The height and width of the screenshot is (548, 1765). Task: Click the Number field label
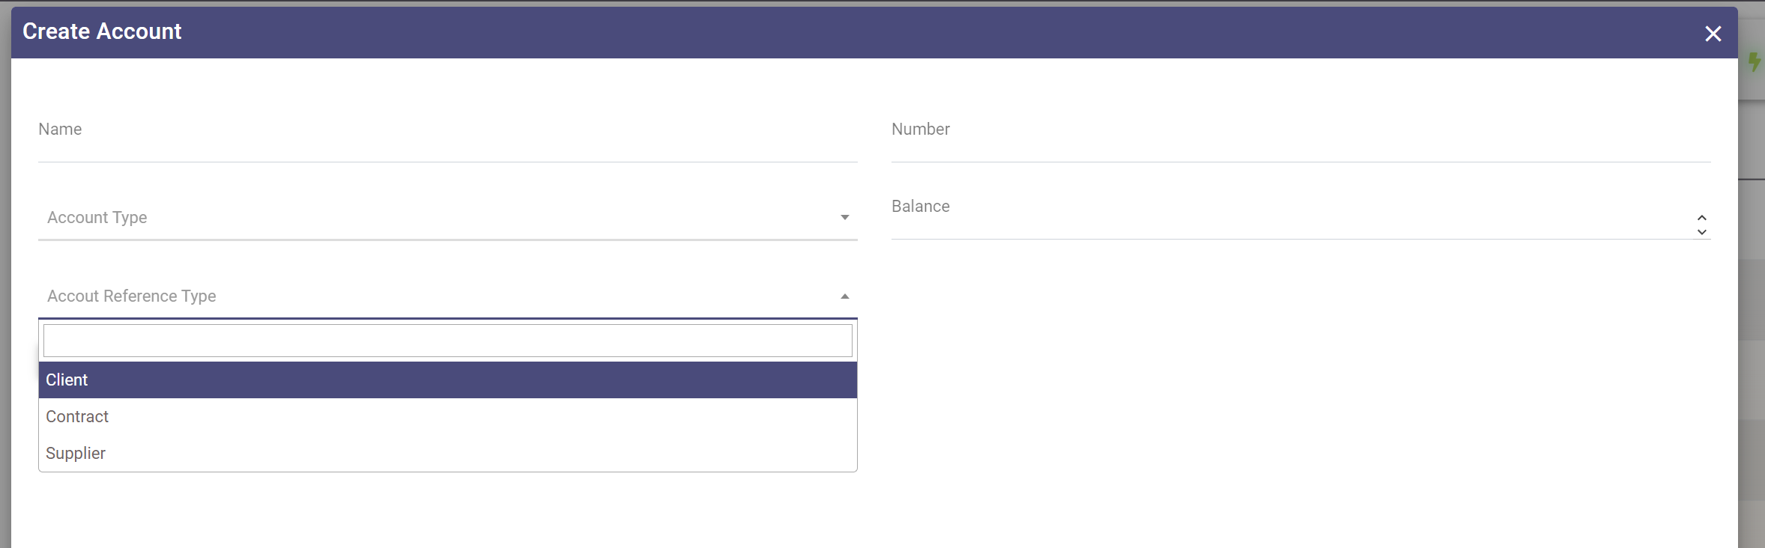tap(920, 129)
